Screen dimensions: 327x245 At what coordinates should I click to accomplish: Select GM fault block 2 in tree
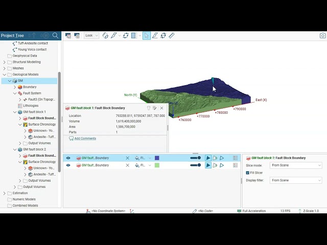coord(34,150)
